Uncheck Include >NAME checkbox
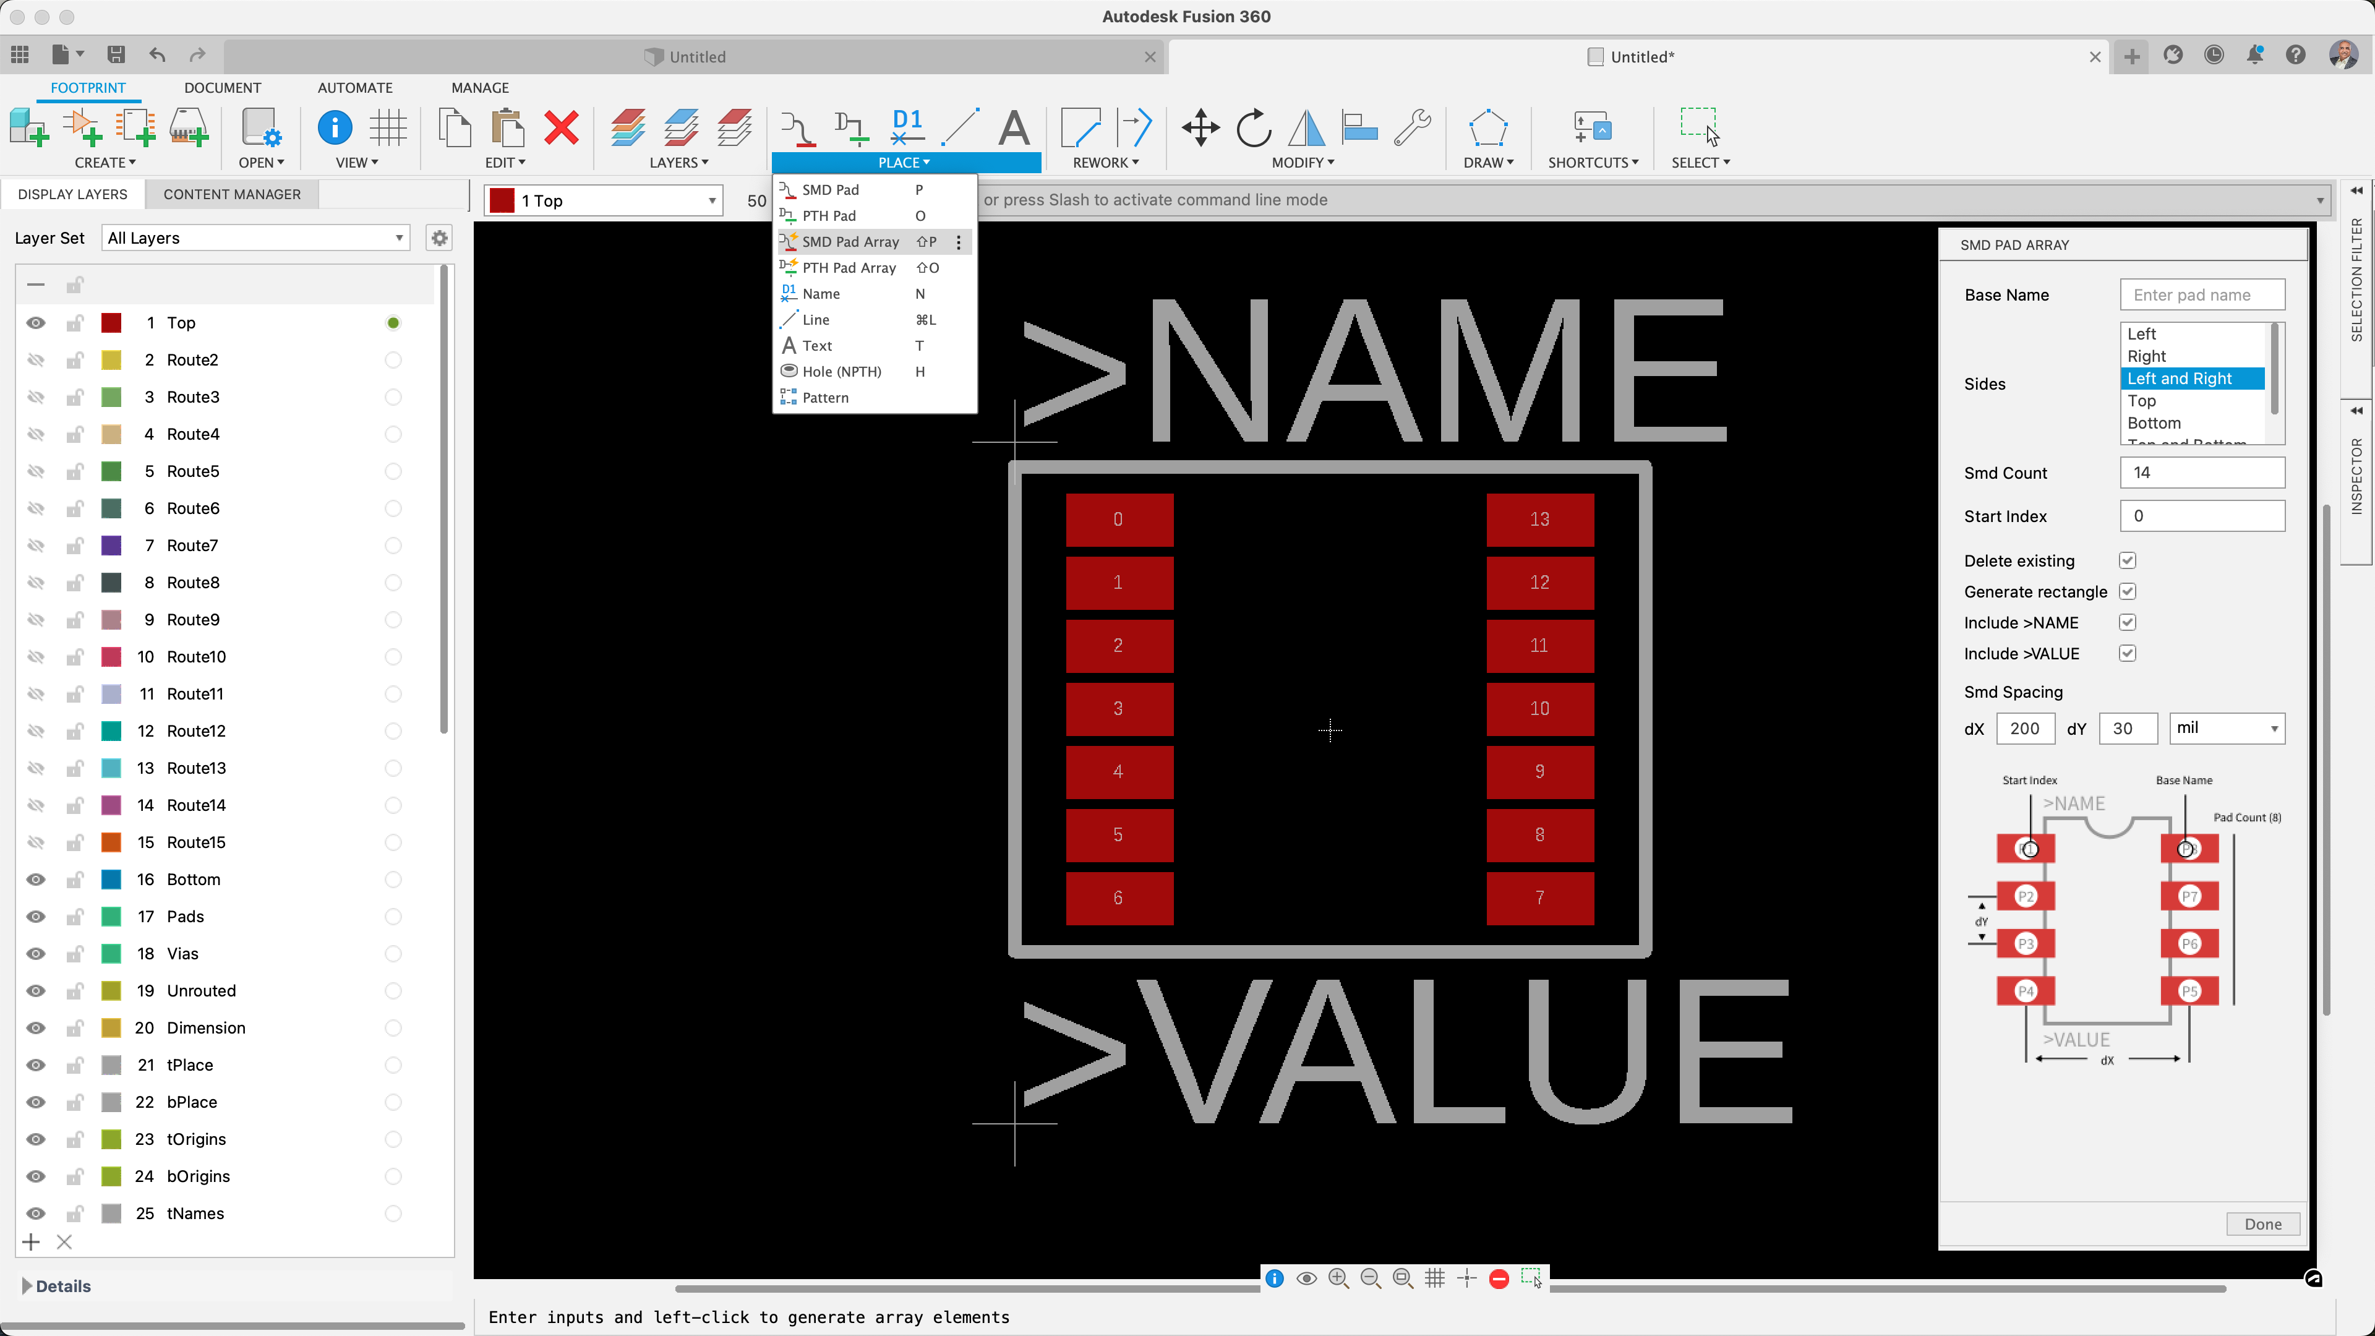This screenshot has height=1336, width=2375. tap(2128, 622)
